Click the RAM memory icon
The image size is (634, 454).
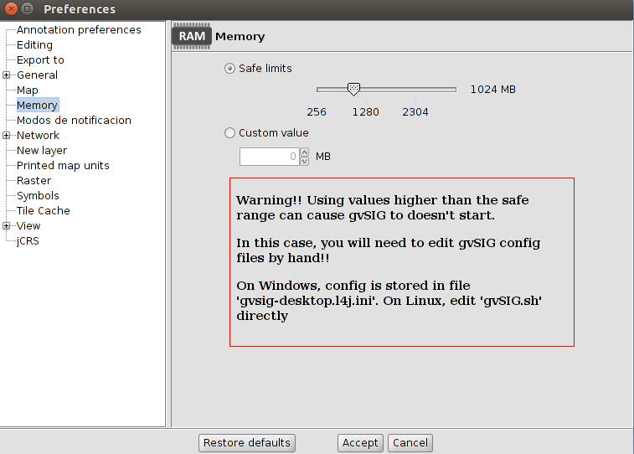point(192,37)
